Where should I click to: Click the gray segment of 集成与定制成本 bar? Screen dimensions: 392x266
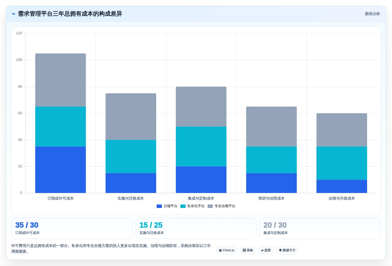pyautogui.click(x=201, y=107)
